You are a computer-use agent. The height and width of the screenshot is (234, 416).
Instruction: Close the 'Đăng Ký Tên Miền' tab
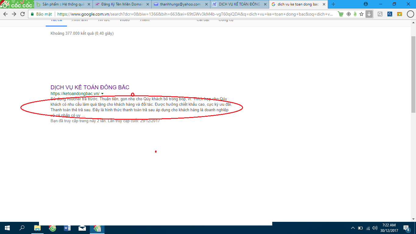(147, 4)
